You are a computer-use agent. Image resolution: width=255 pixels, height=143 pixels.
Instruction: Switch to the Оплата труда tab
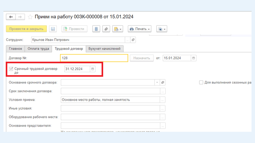[x=38, y=49]
